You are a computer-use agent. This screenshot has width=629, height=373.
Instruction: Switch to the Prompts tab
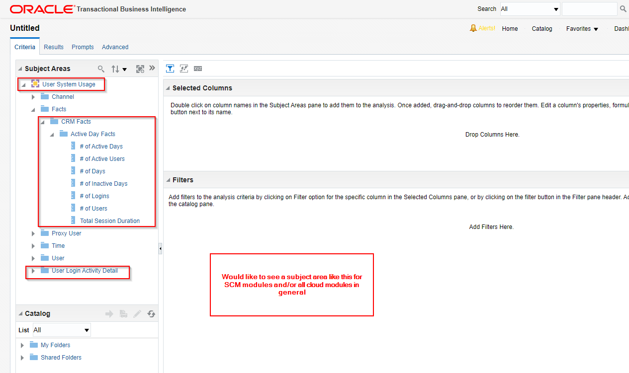(x=83, y=47)
